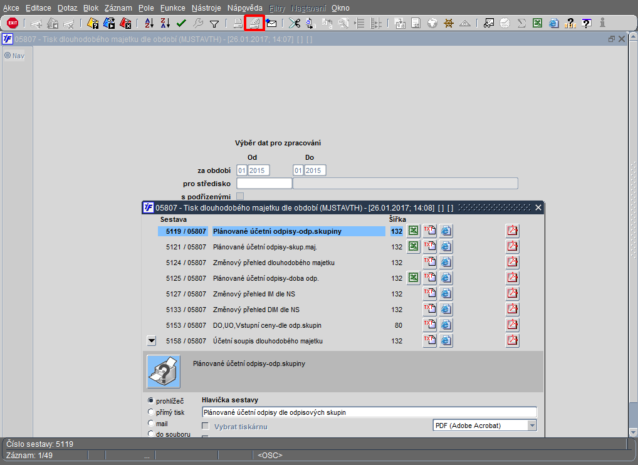638x465 pixels.
Task: Open report 5124 in Internet Explorer
Action: click(446, 263)
